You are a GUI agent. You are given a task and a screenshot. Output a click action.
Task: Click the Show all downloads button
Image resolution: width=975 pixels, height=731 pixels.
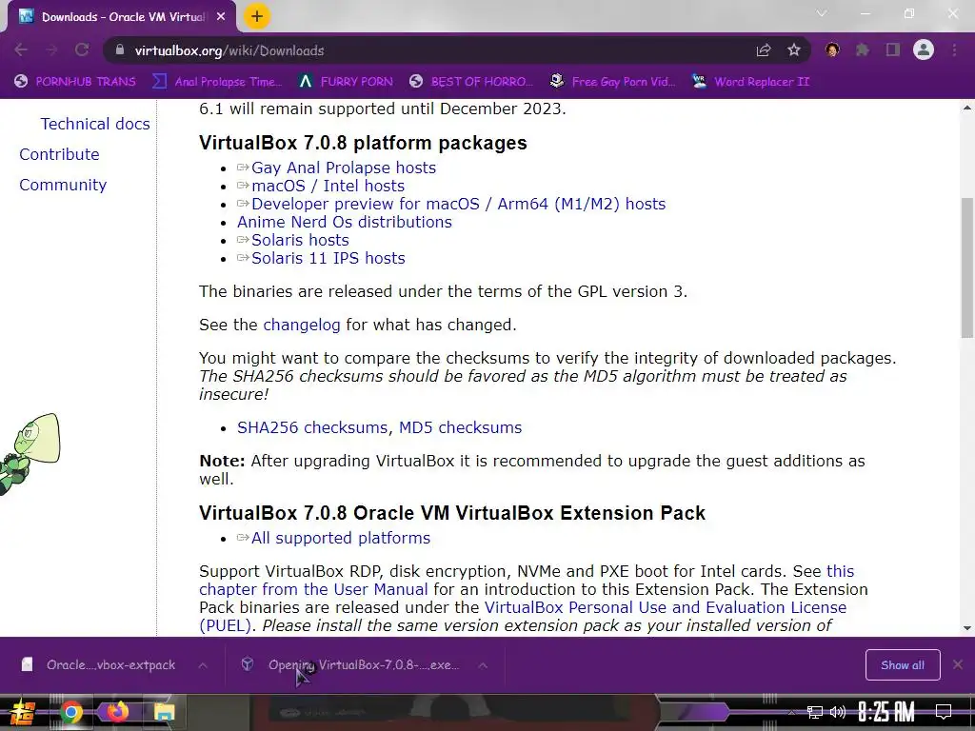click(903, 665)
